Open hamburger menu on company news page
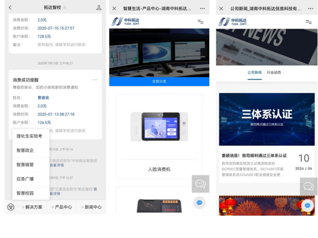 (309, 22)
